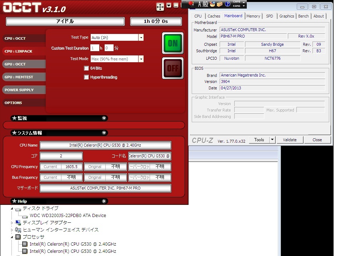Screen dimensions: 360x256
Task: Click the コード名 field in OCCT
Action: tap(149, 156)
